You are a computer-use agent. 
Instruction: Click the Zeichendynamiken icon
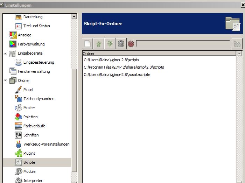point(19,99)
